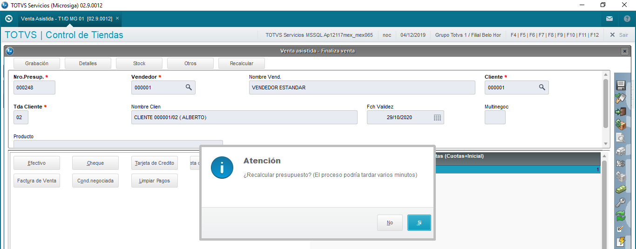Image resolution: width=636 pixels, height=249 pixels.
Task: Click the F4 shortcut label
Action: click(x=514, y=35)
